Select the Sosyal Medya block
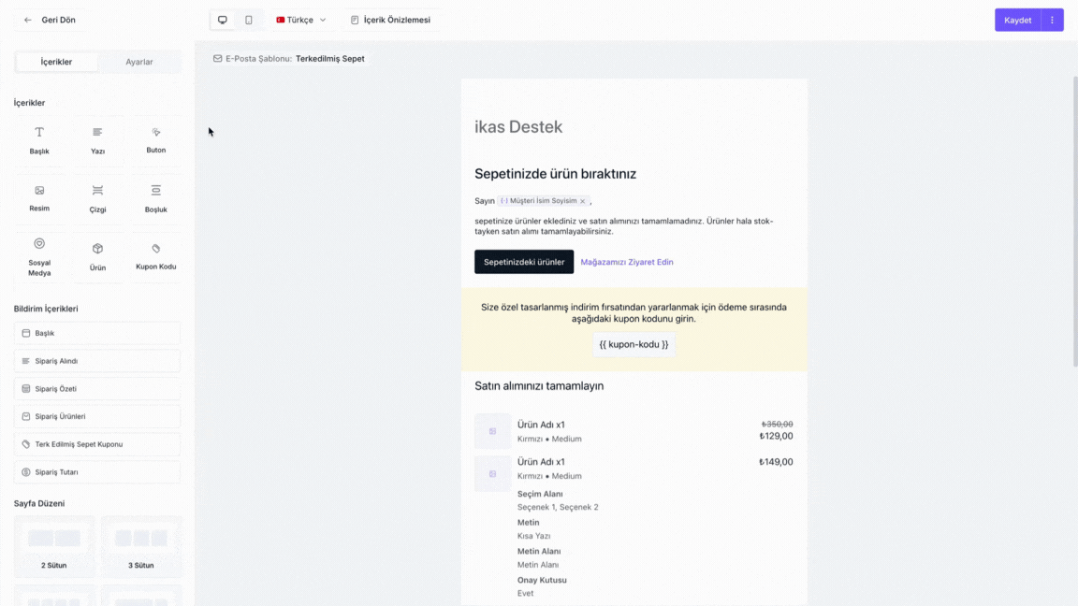This screenshot has width=1078, height=606. click(x=39, y=256)
